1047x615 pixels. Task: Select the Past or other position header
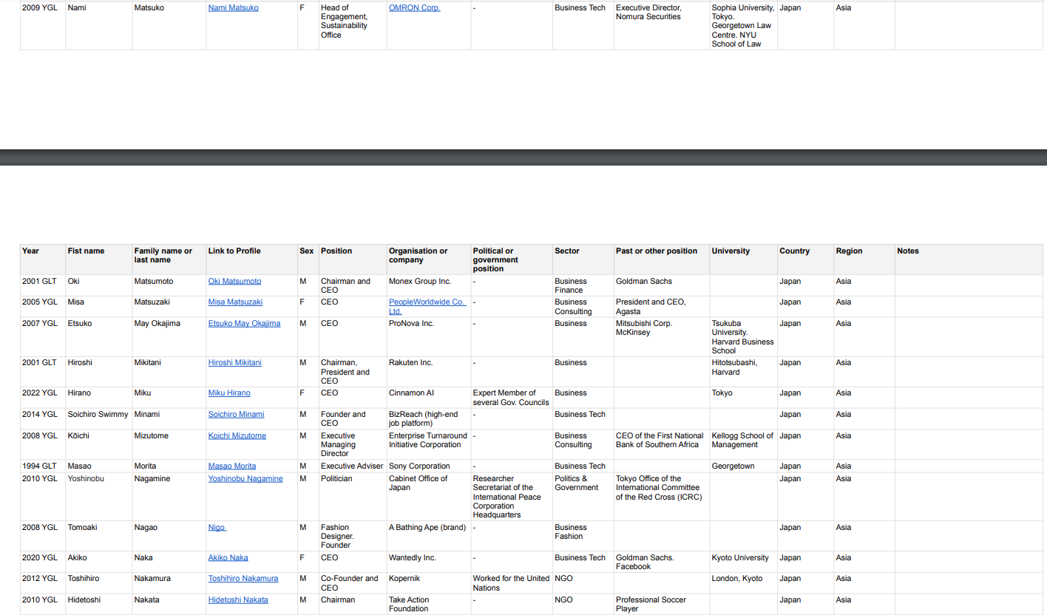pos(662,259)
